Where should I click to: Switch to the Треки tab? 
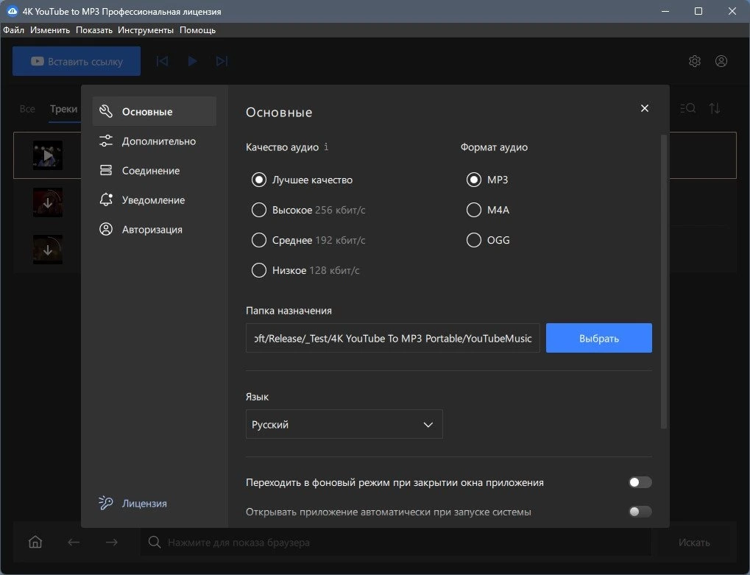point(63,109)
